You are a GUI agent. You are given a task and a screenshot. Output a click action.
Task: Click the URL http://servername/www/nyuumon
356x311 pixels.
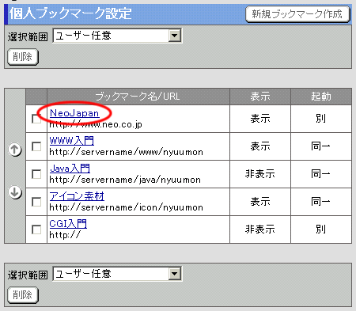127,152
